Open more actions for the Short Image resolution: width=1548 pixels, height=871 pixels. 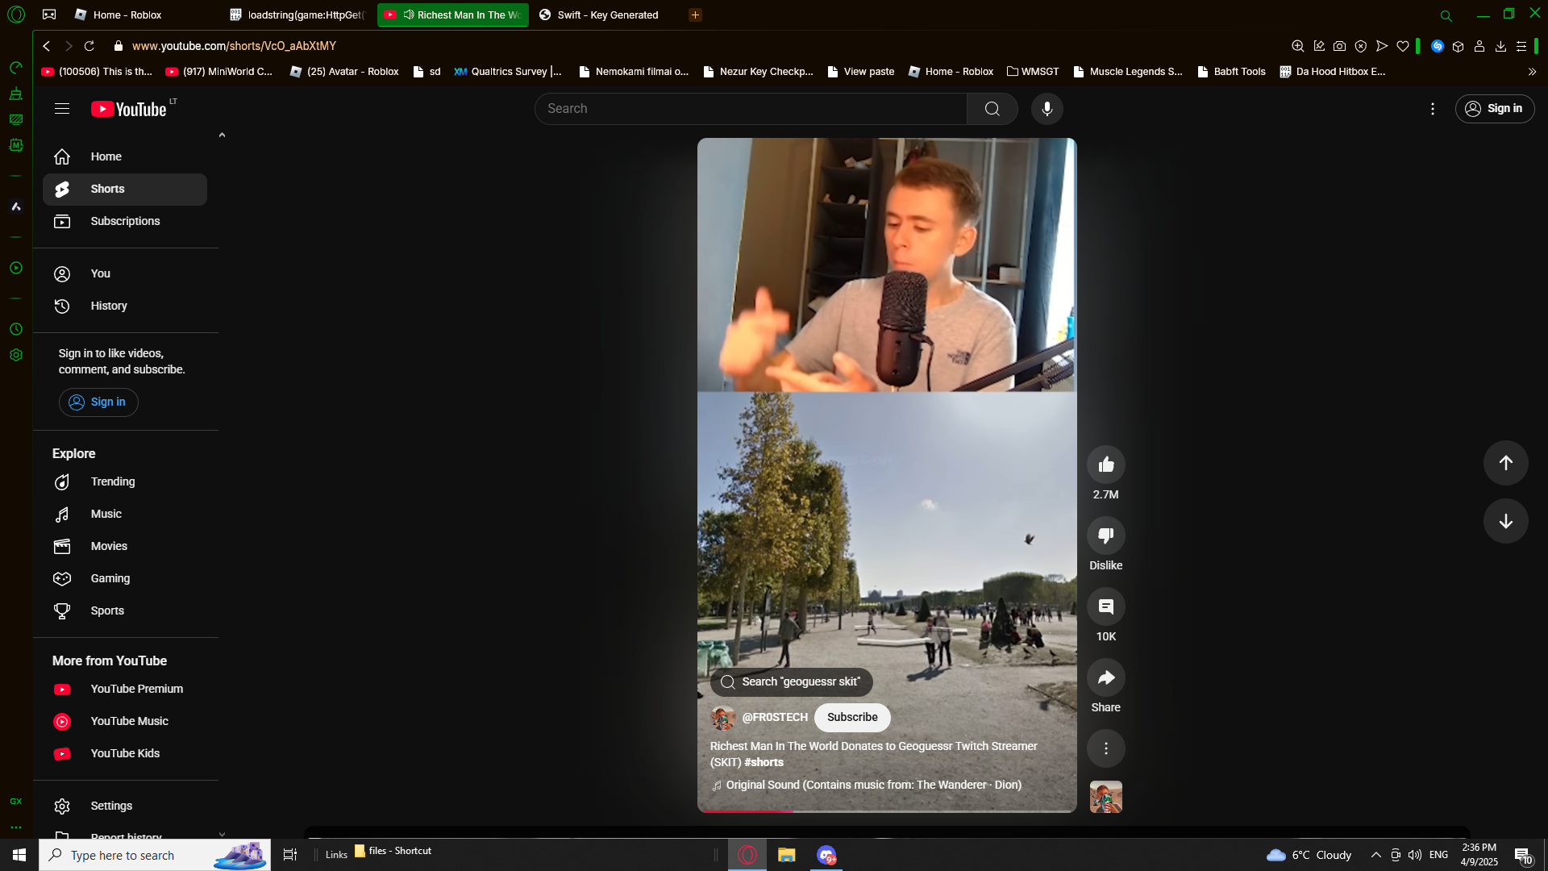coord(1106,748)
